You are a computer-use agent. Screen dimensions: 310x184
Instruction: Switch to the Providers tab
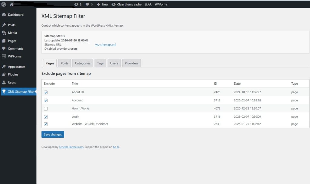(131, 63)
